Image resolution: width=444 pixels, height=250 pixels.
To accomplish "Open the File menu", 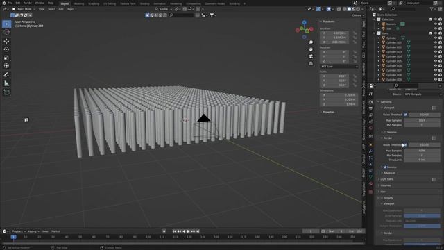I will [x=10, y=3].
